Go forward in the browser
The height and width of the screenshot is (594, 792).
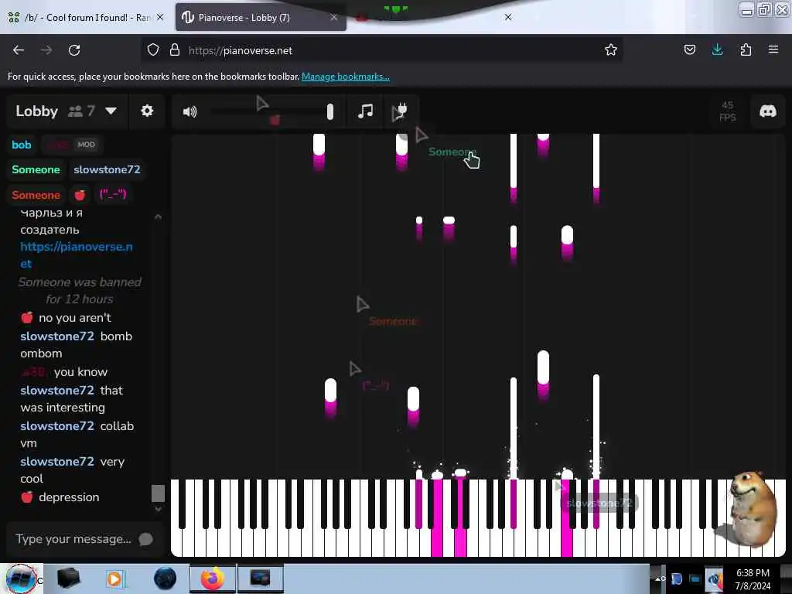click(x=46, y=50)
